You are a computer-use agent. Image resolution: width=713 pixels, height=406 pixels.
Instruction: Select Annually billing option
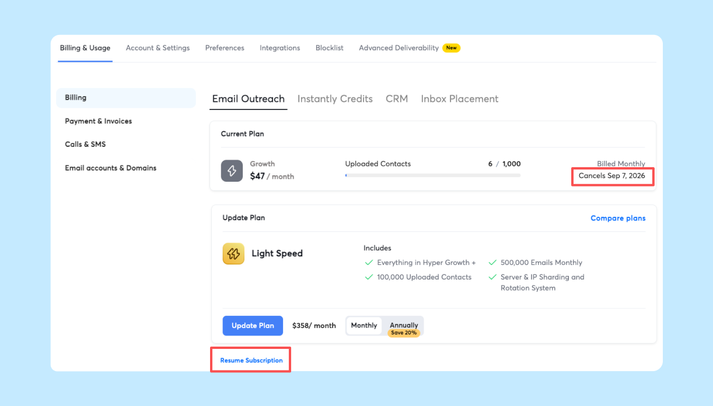click(x=404, y=326)
